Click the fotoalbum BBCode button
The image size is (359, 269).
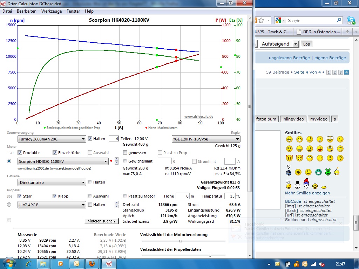click(266, 119)
